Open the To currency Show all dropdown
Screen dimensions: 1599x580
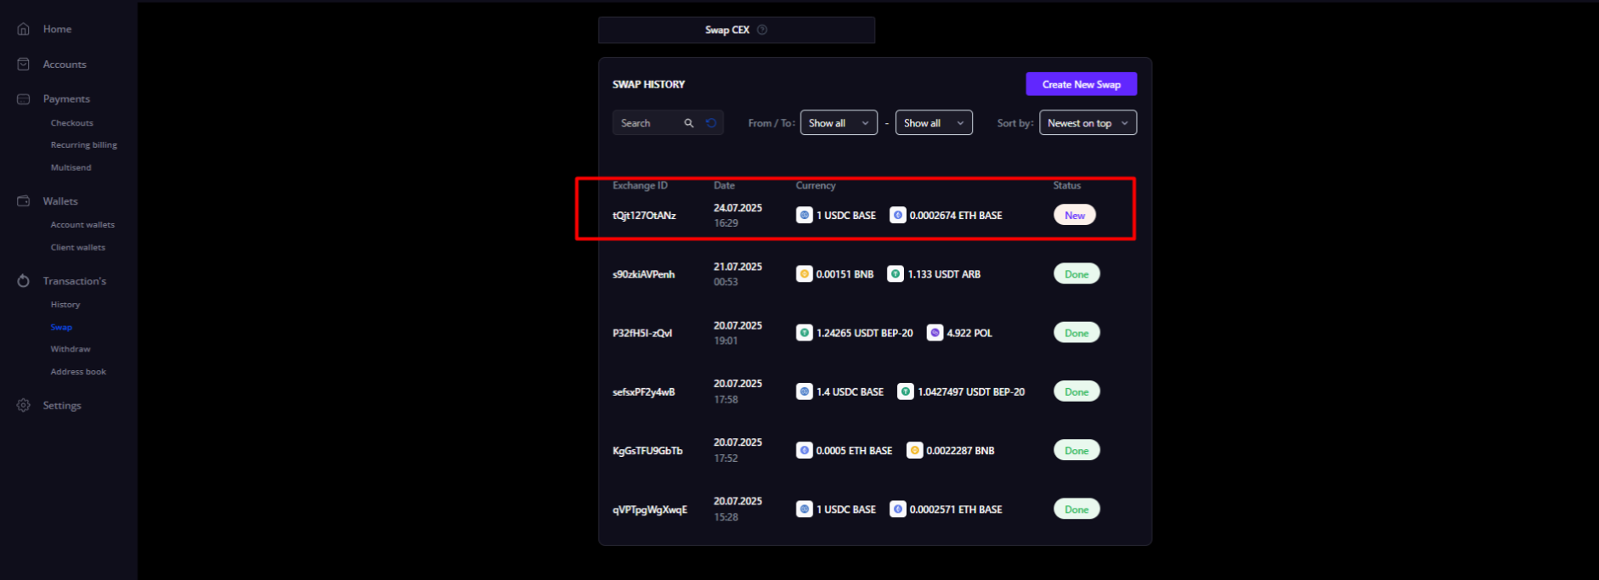934,123
